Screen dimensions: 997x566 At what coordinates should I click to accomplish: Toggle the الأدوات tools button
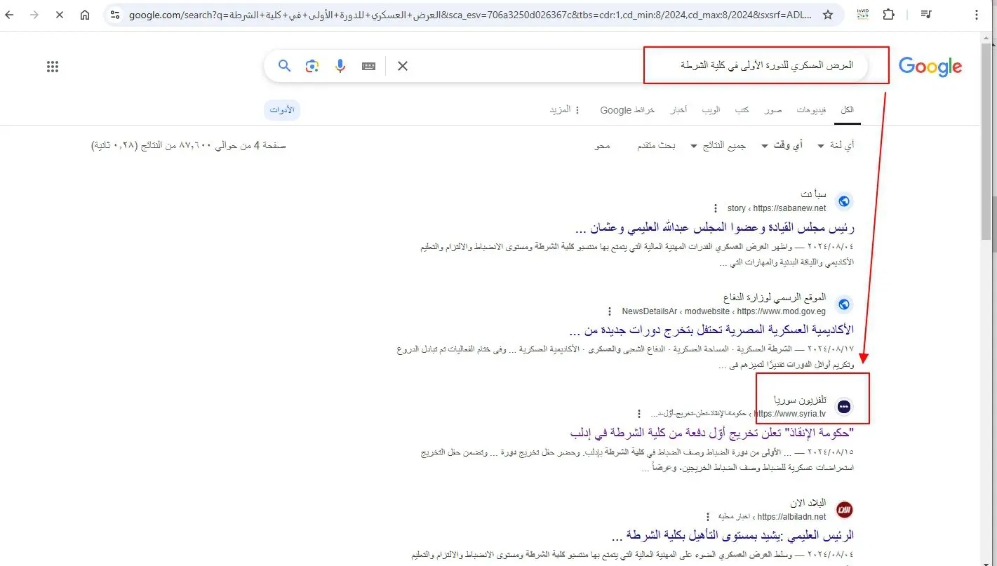tap(282, 110)
